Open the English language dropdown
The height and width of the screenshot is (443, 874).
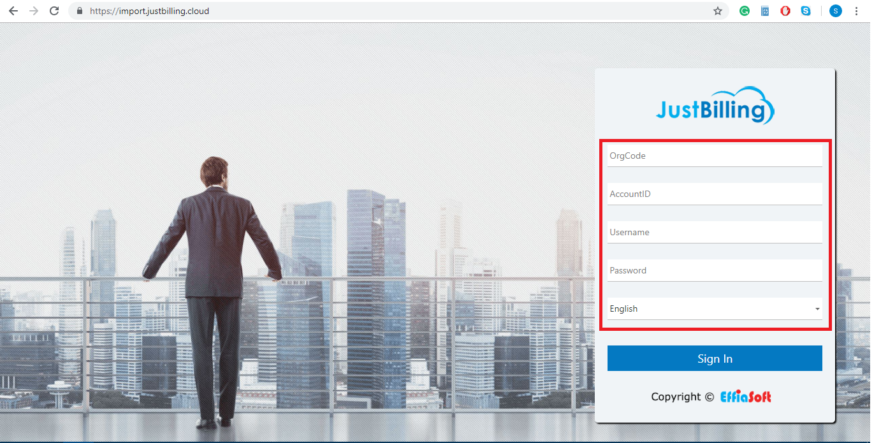[715, 309]
